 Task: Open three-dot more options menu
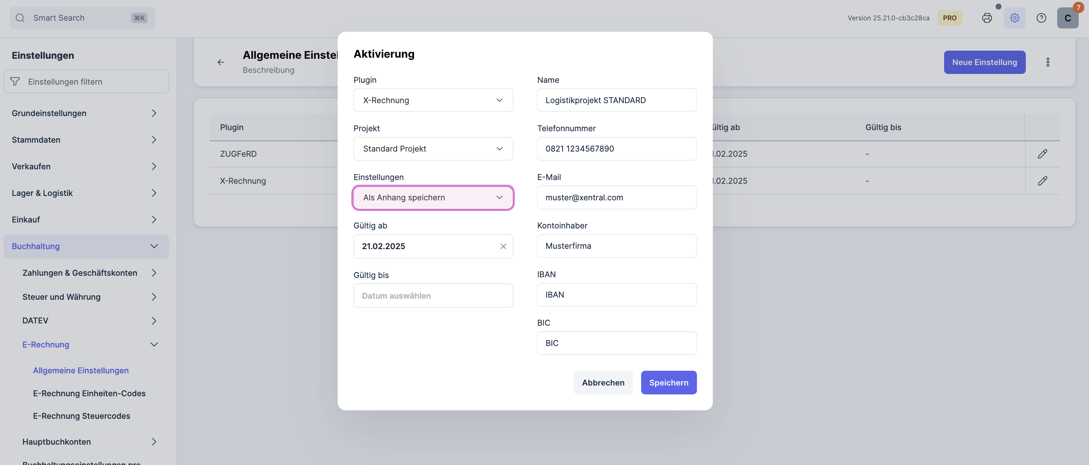[x=1048, y=62]
